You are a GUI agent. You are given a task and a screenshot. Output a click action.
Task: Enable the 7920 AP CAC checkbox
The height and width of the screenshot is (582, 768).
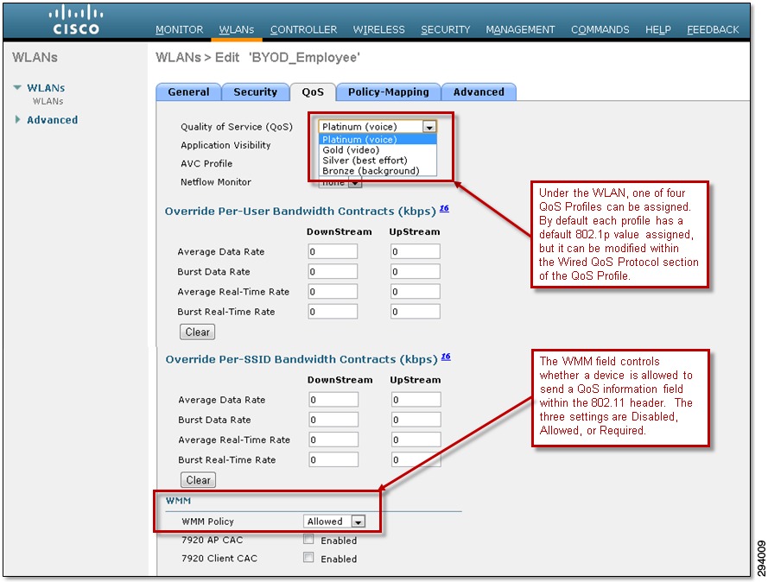pos(308,540)
